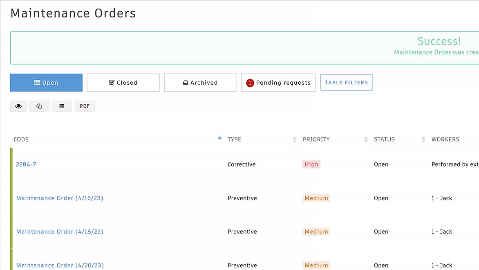
Task: Open the Pending requests tab
Action: pos(283,83)
